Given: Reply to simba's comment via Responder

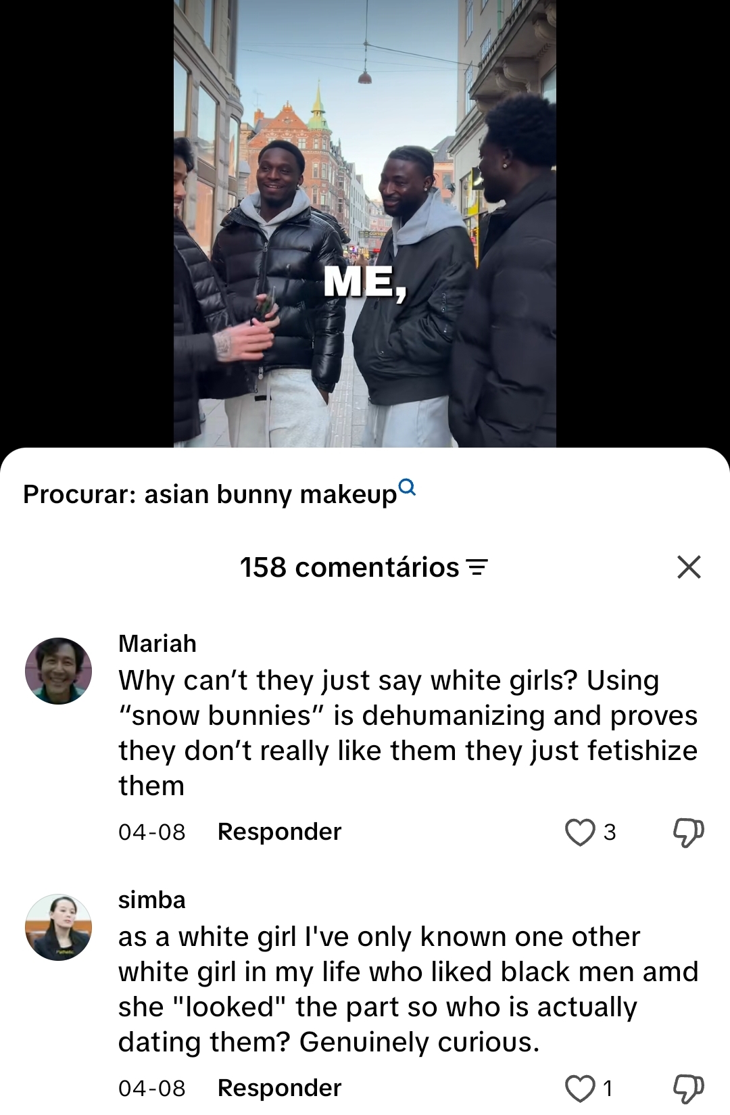Looking at the screenshot, I should click(x=279, y=1088).
